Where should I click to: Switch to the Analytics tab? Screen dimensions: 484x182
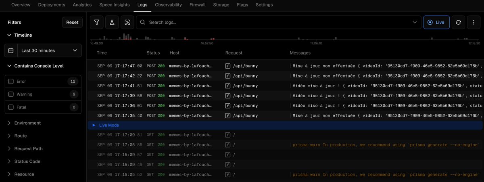click(x=82, y=5)
